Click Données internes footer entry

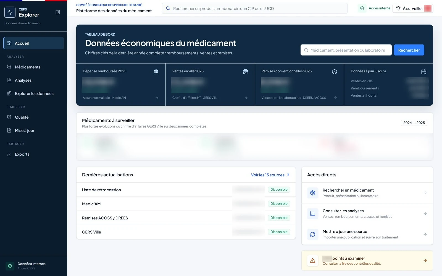(x=33, y=266)
